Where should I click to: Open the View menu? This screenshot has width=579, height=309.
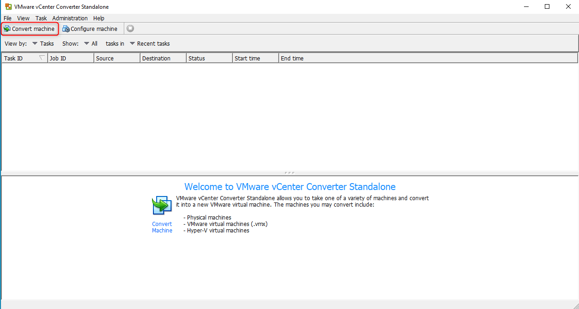23,18
